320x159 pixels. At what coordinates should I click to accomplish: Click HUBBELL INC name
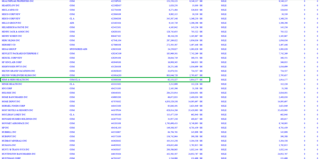pyautogui.click(x=9, y=132)
